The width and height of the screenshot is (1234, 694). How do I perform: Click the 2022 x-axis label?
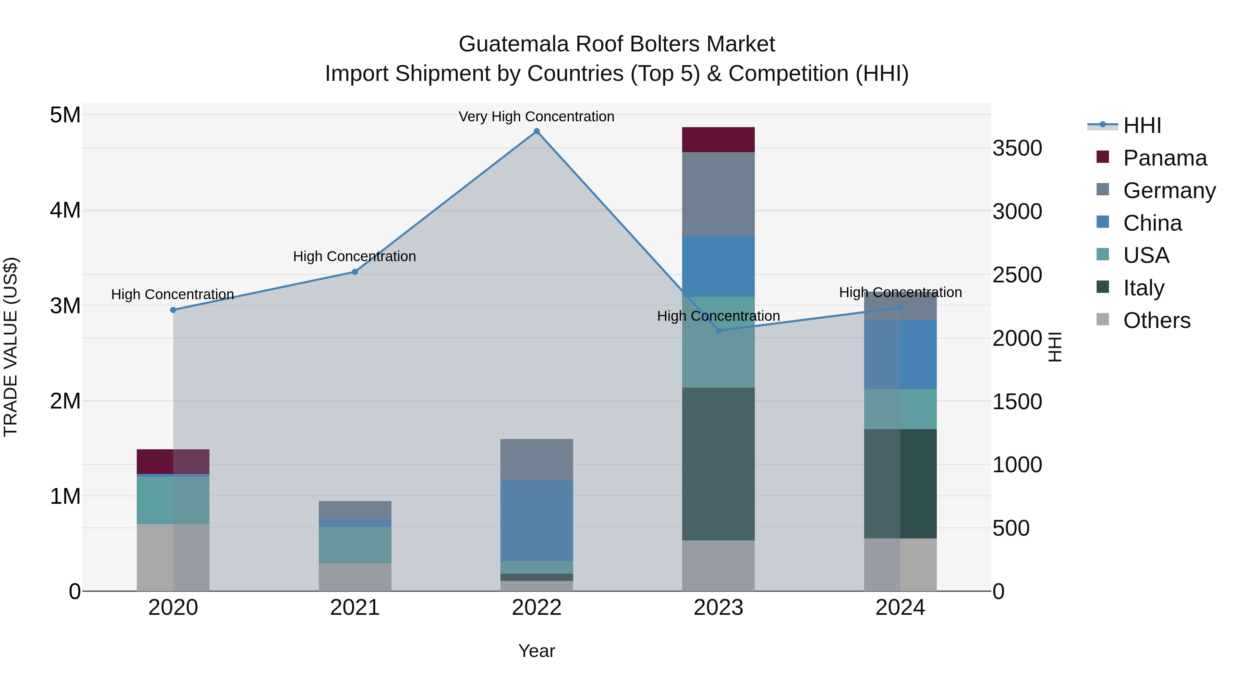pos(536,608)
